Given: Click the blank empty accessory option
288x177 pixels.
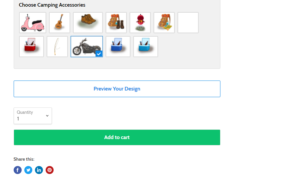Looking at the screenshot, I should (x=188, y=23).
